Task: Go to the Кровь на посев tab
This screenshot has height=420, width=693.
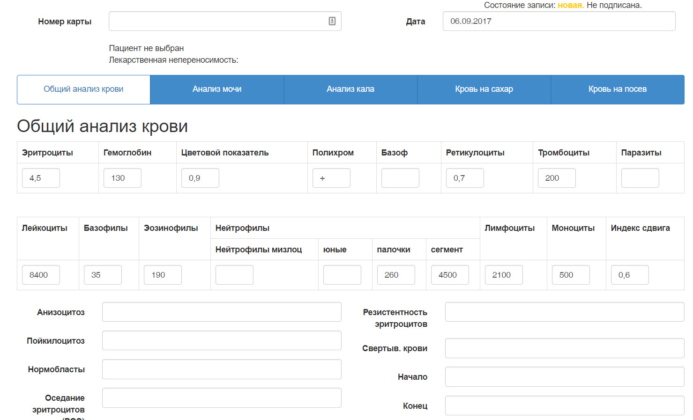Action: (x=618, y=89)
